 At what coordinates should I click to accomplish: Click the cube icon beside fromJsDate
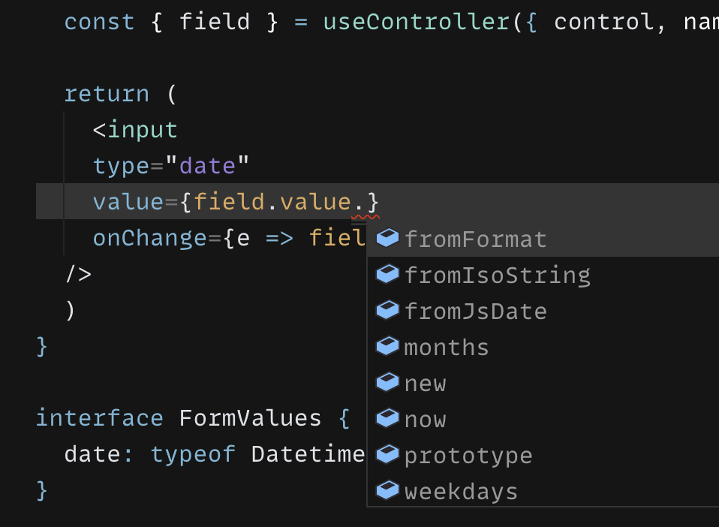[387, 311]
